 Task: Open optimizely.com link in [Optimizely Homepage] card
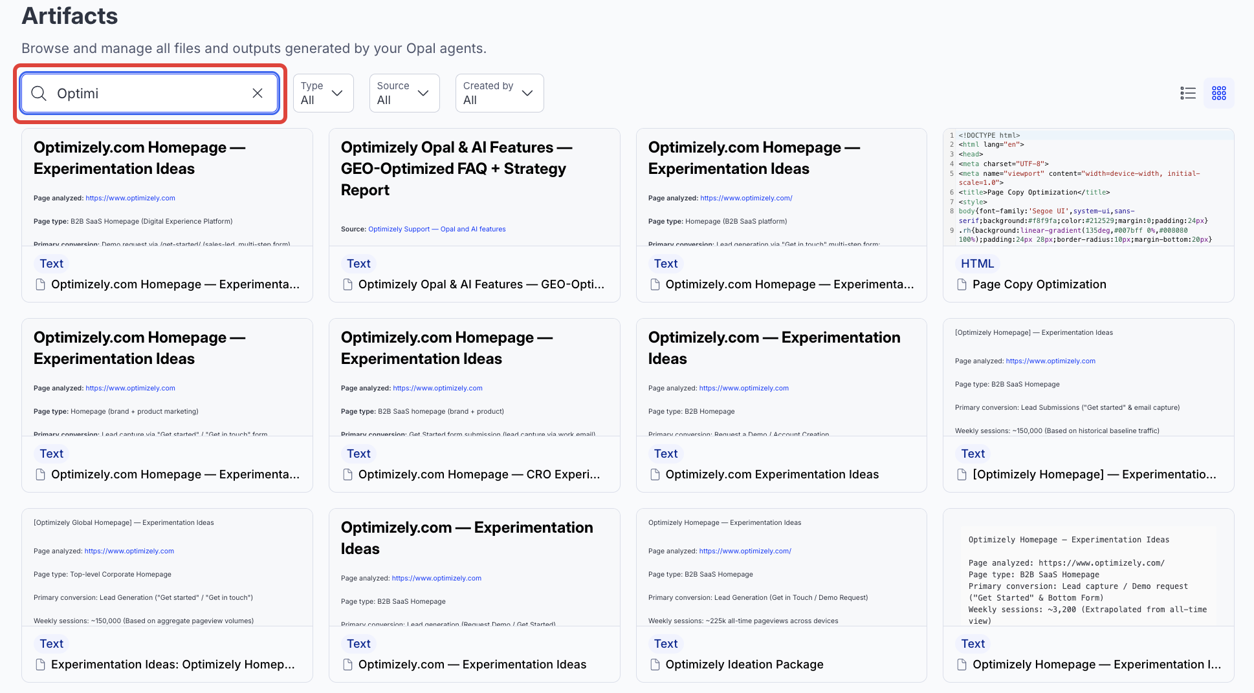pos(1050,361)
